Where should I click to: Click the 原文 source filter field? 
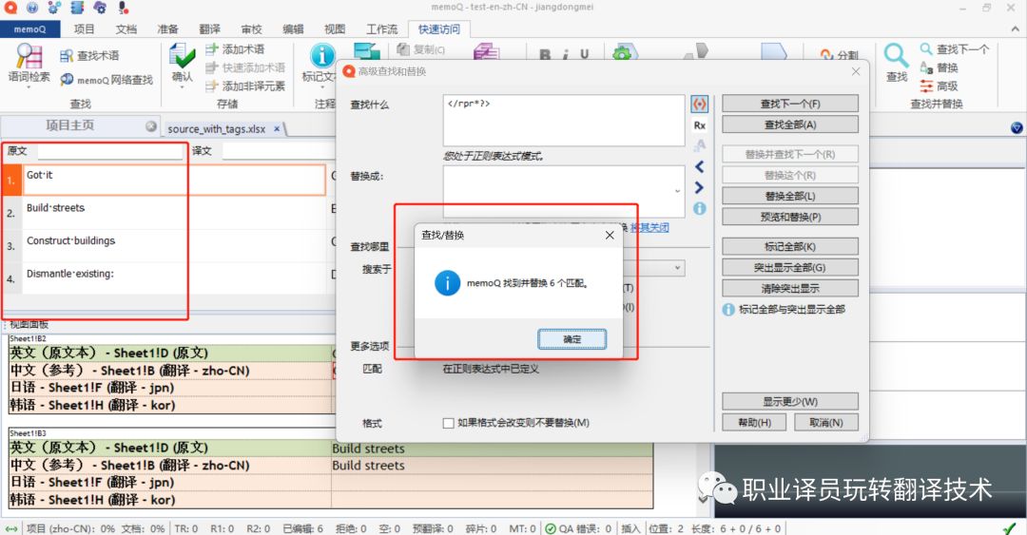[x=110, y=151]
